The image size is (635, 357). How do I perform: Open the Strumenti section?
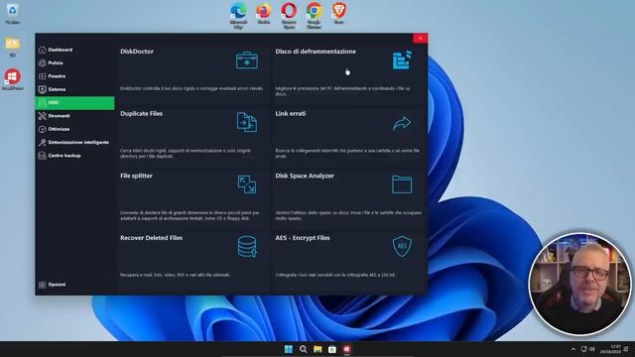[x=75, y=116]
